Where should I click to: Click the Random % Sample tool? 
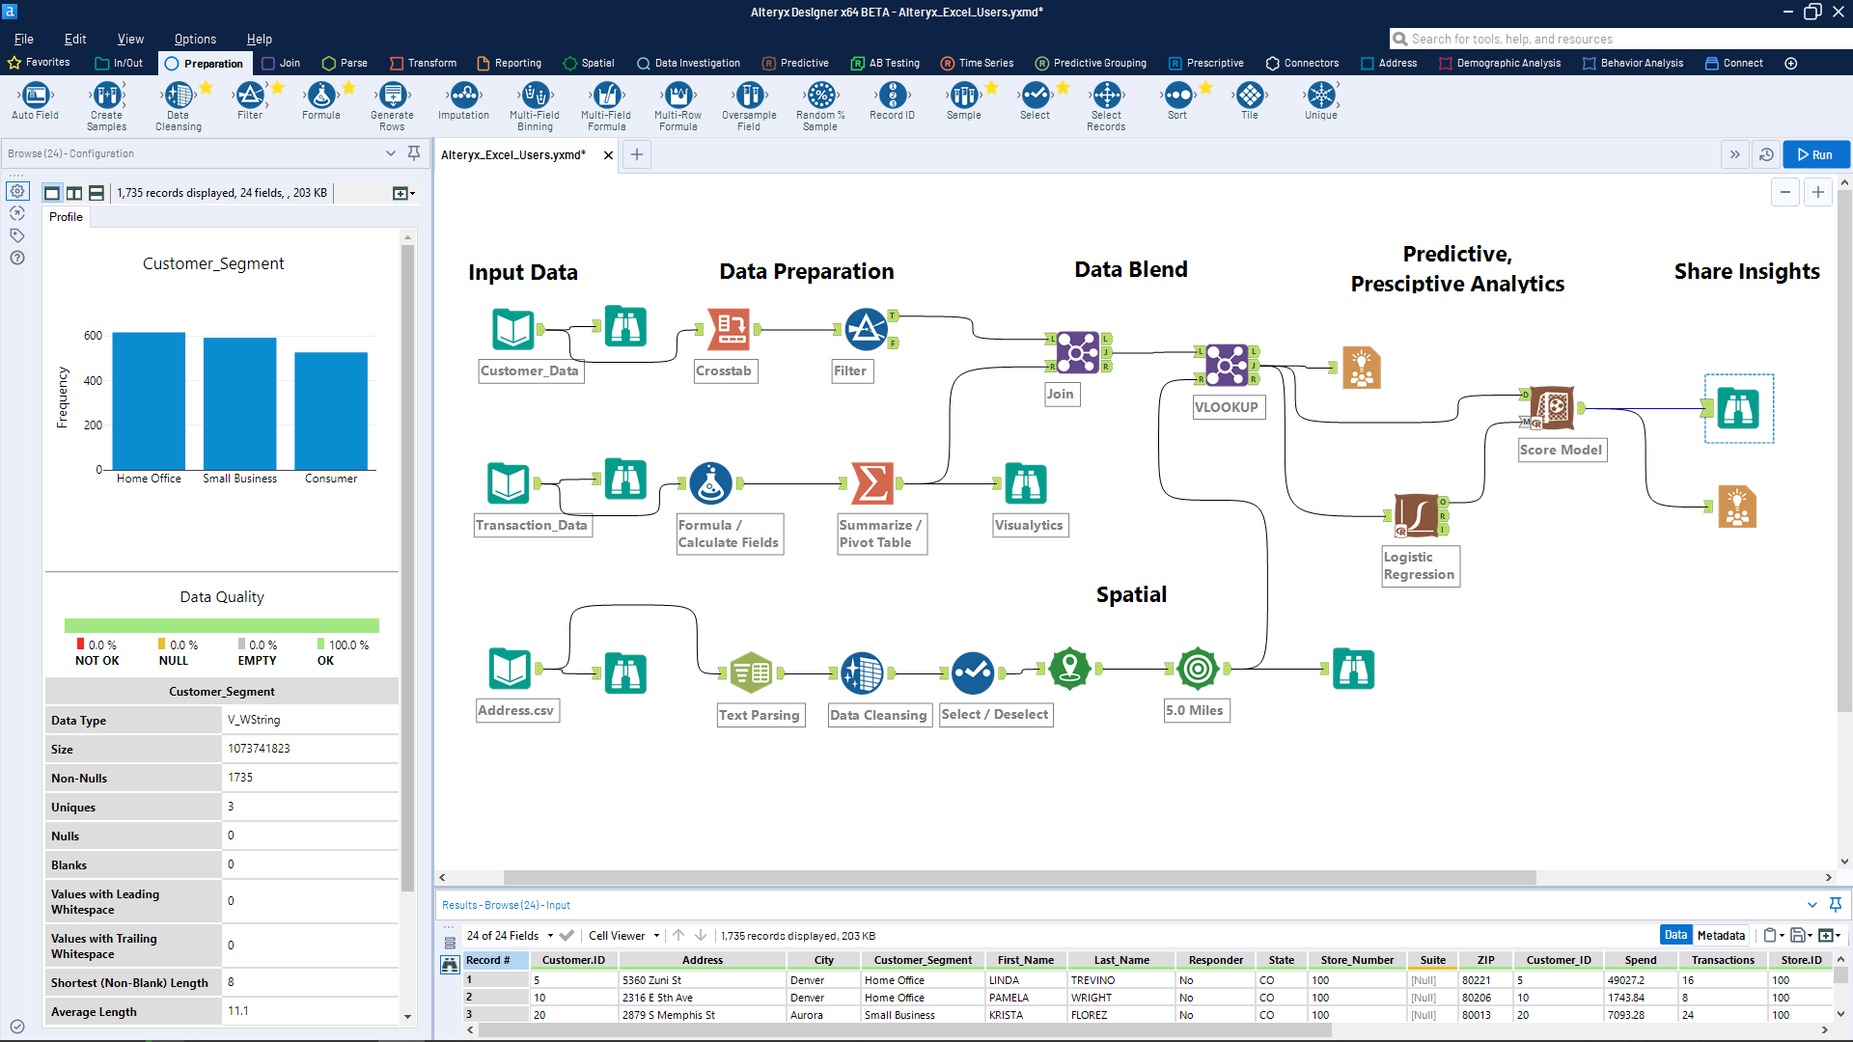(820, 96)
